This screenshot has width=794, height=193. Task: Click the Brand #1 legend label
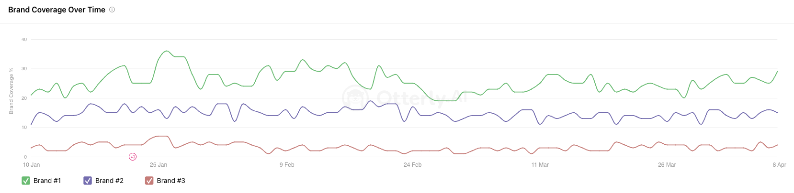coord(47,181)
